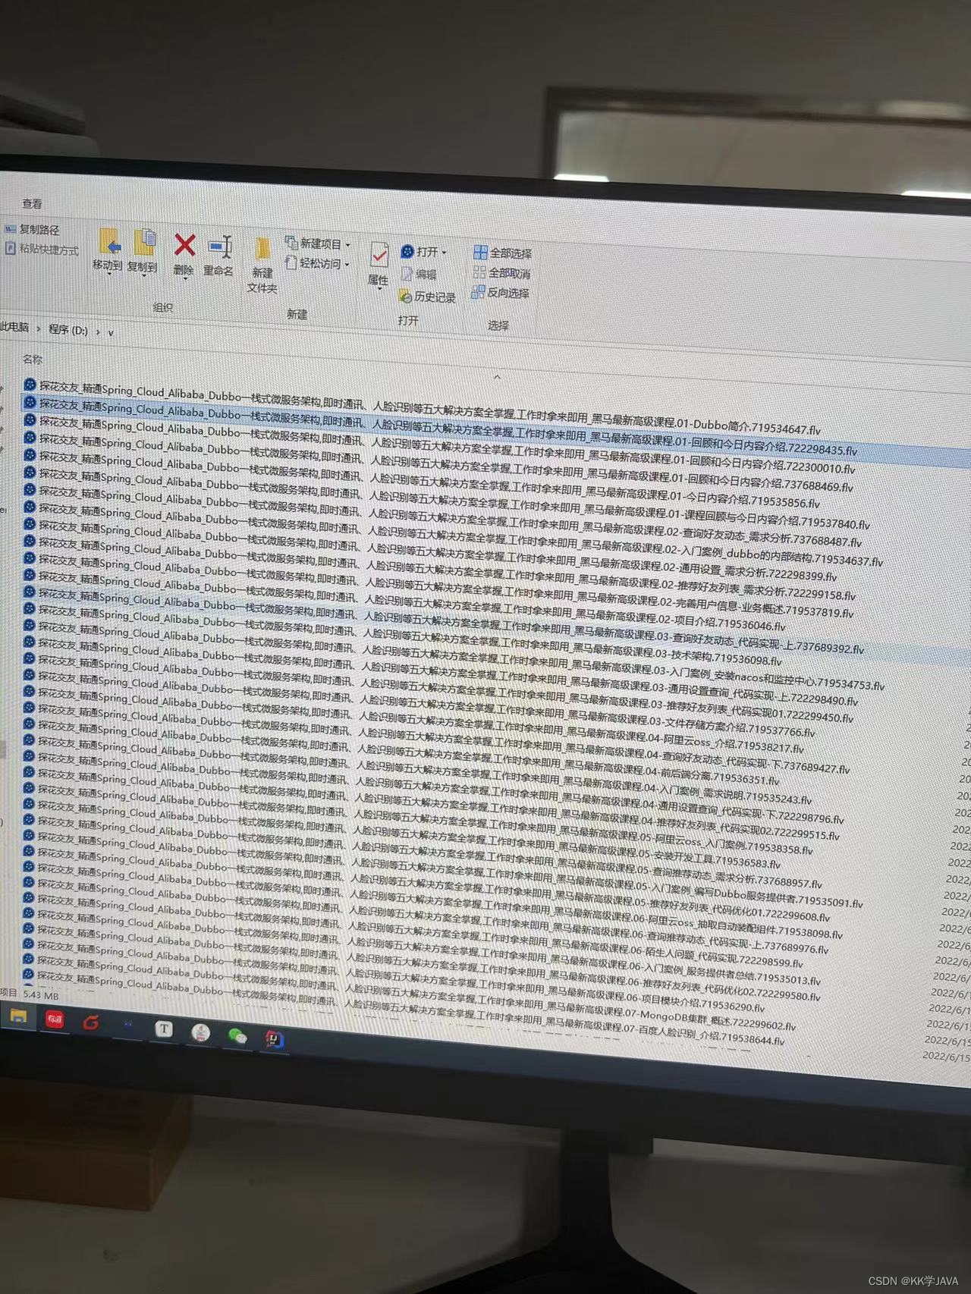Screen dimensions: 971x1294
Task: Sort by the 名称 (Name) column header
Action: [x=33, y=360]
